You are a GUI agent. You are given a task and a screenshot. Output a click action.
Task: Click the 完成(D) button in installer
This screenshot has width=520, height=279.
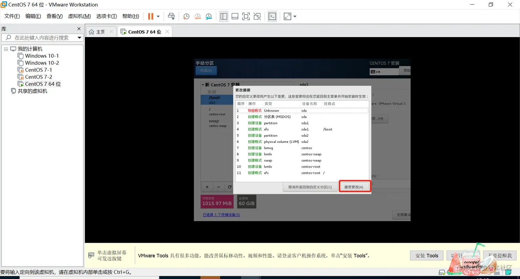(206, 71)
